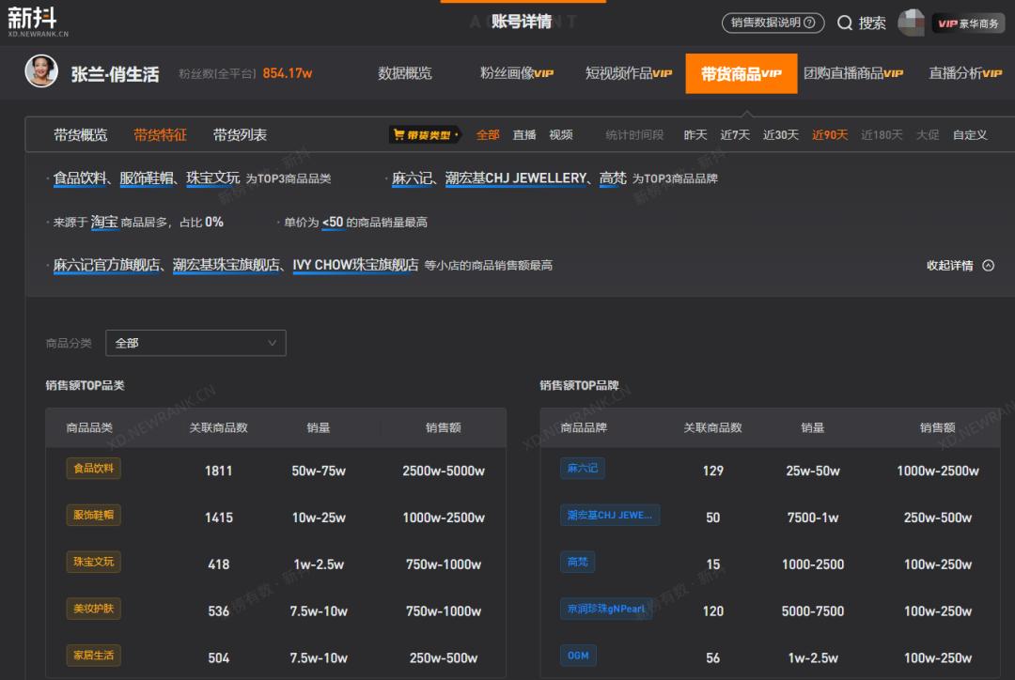
Task: Click the 淘宝 source link
Action: coord(104,222)
